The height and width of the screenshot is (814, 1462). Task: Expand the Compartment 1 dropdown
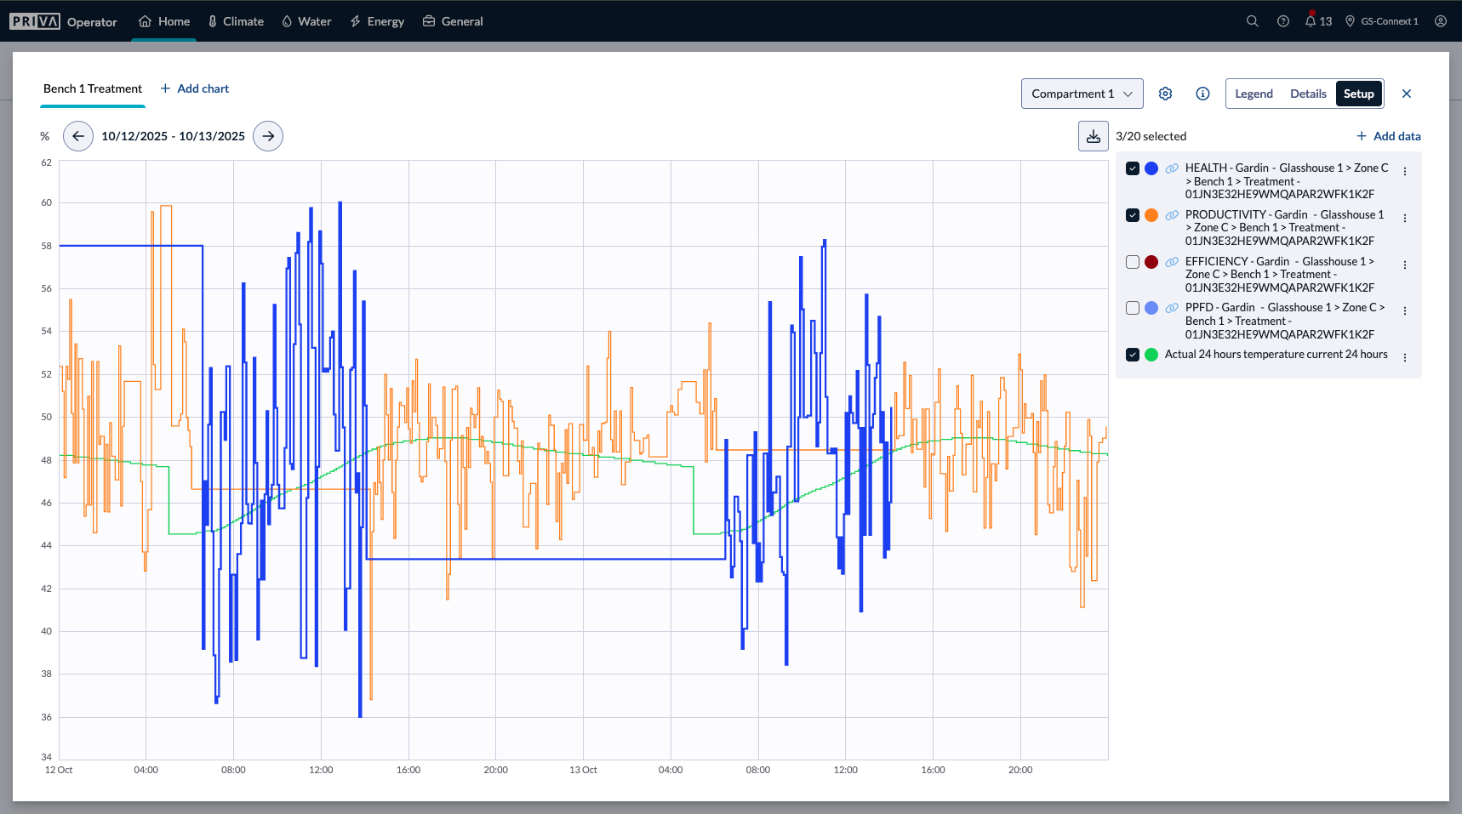pyautogui.click(x=1082, y=94)
